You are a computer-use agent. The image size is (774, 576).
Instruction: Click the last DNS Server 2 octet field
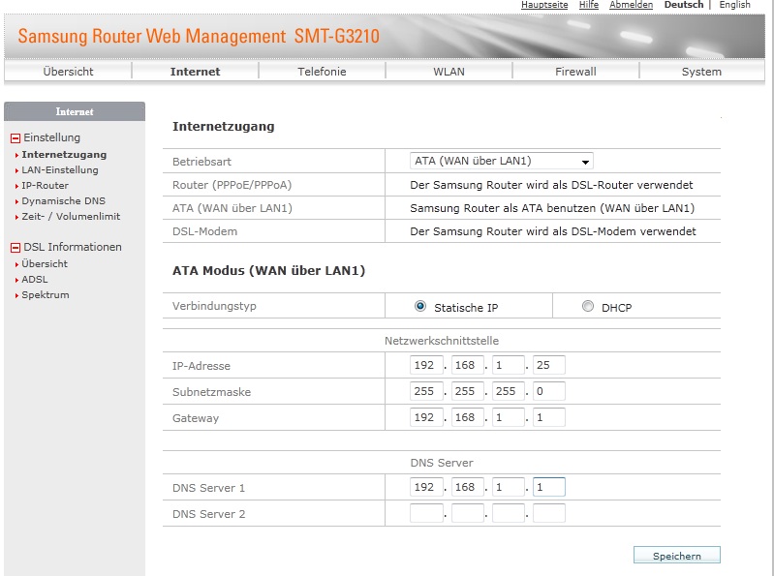549,513
